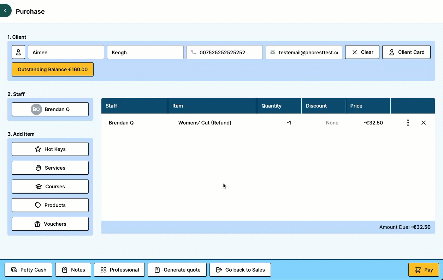This screenshot has height=280, width=443.
Task: Click Amount Due total text
Action: [405, 227]
